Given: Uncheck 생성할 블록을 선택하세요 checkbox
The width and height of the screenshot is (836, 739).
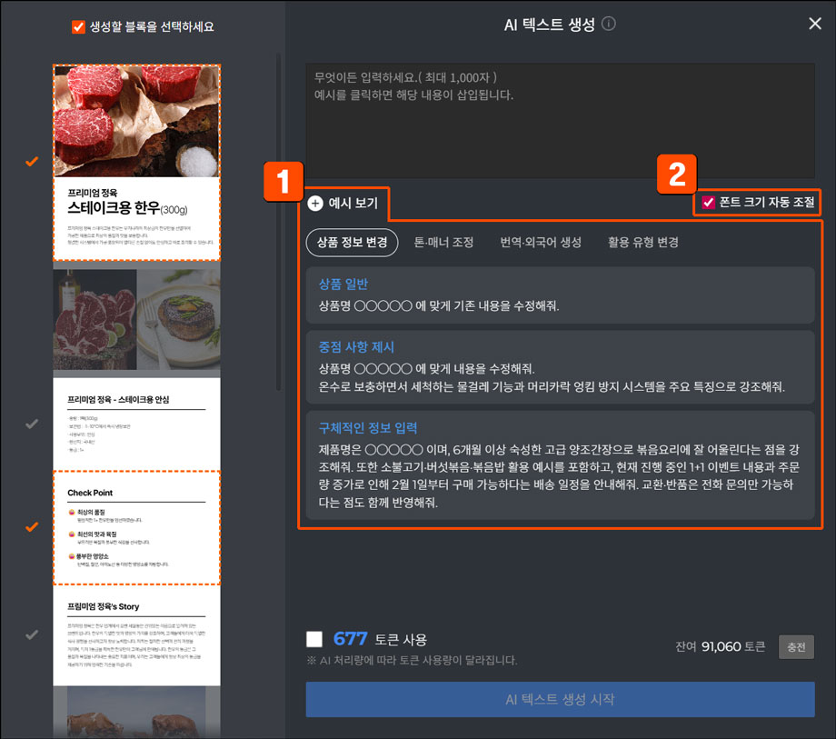Looking at the screenshot, I should coord(78,27).
